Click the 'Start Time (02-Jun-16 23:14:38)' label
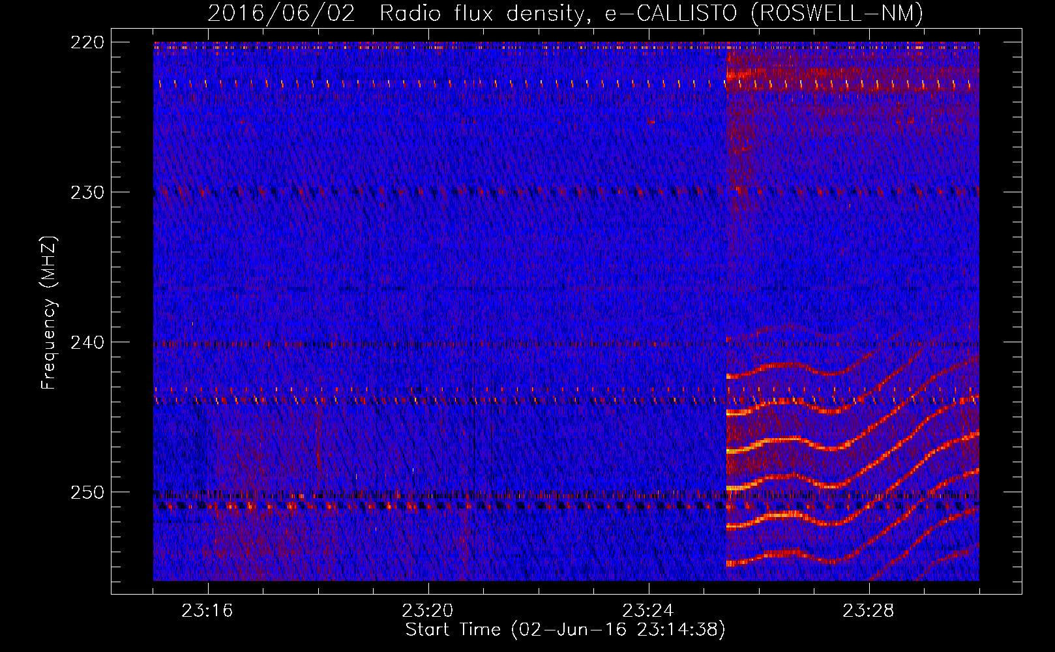The height and width of the screenshot is (652, 1055). click(x=565, y=630)
